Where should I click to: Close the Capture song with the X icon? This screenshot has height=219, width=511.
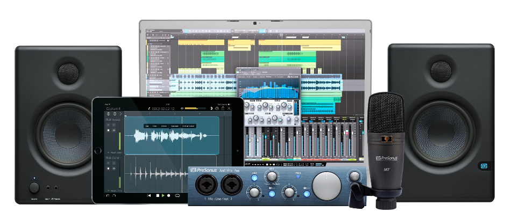click(229, 108)
